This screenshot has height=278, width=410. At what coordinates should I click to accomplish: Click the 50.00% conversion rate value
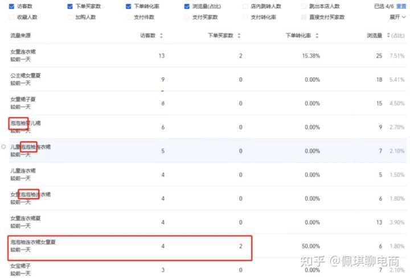pos(311,246)
